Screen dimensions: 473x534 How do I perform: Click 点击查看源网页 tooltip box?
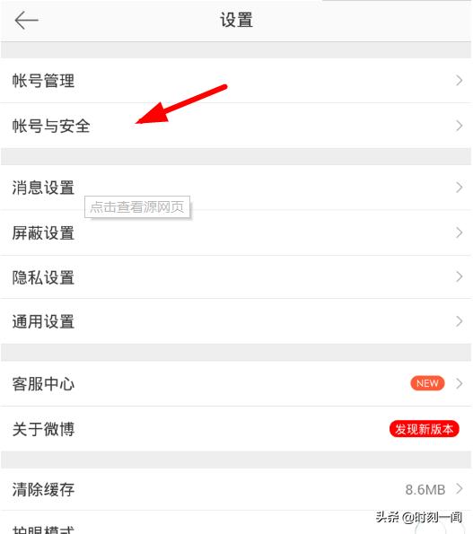(137, 206)
